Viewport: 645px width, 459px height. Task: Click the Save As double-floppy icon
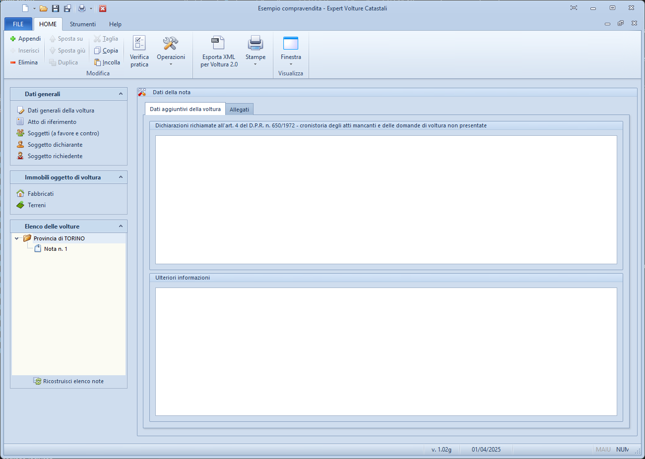(67, 8)
